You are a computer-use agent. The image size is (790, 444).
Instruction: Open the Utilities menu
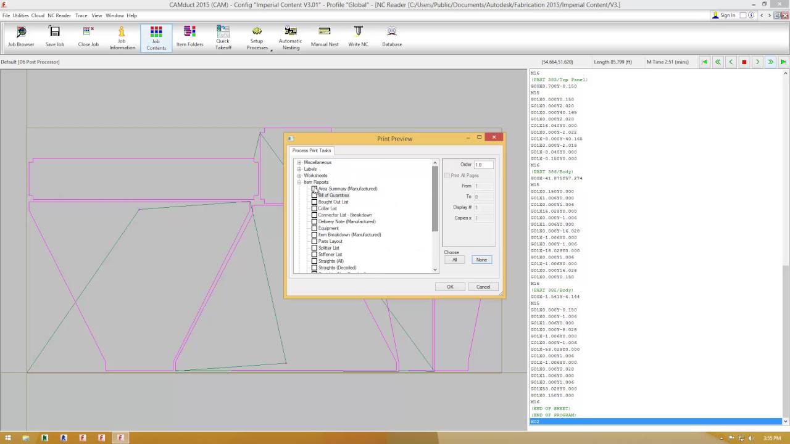tap(20, 15)
